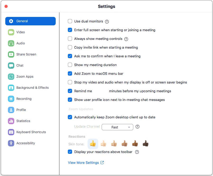The height and width of the screenshot is (176, 213).
Task: Uncheck Ask me to confirm when leaving
Action: [x=70, y=56]
